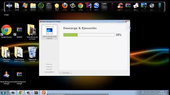This screenshot has width=170, height=95.
Task: Click the Cancelar button
Action: pyautogui.click(x=66, y=73)
